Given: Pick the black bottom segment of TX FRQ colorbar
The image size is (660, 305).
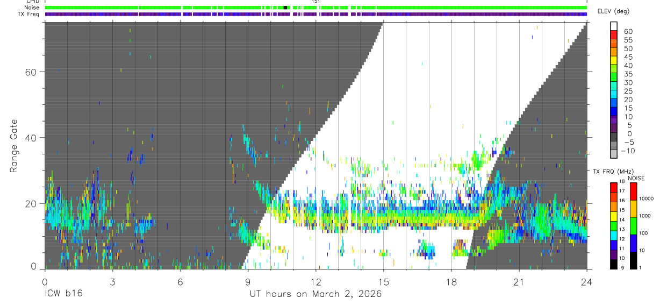Looking at the screenshot, I should point(613,264).
